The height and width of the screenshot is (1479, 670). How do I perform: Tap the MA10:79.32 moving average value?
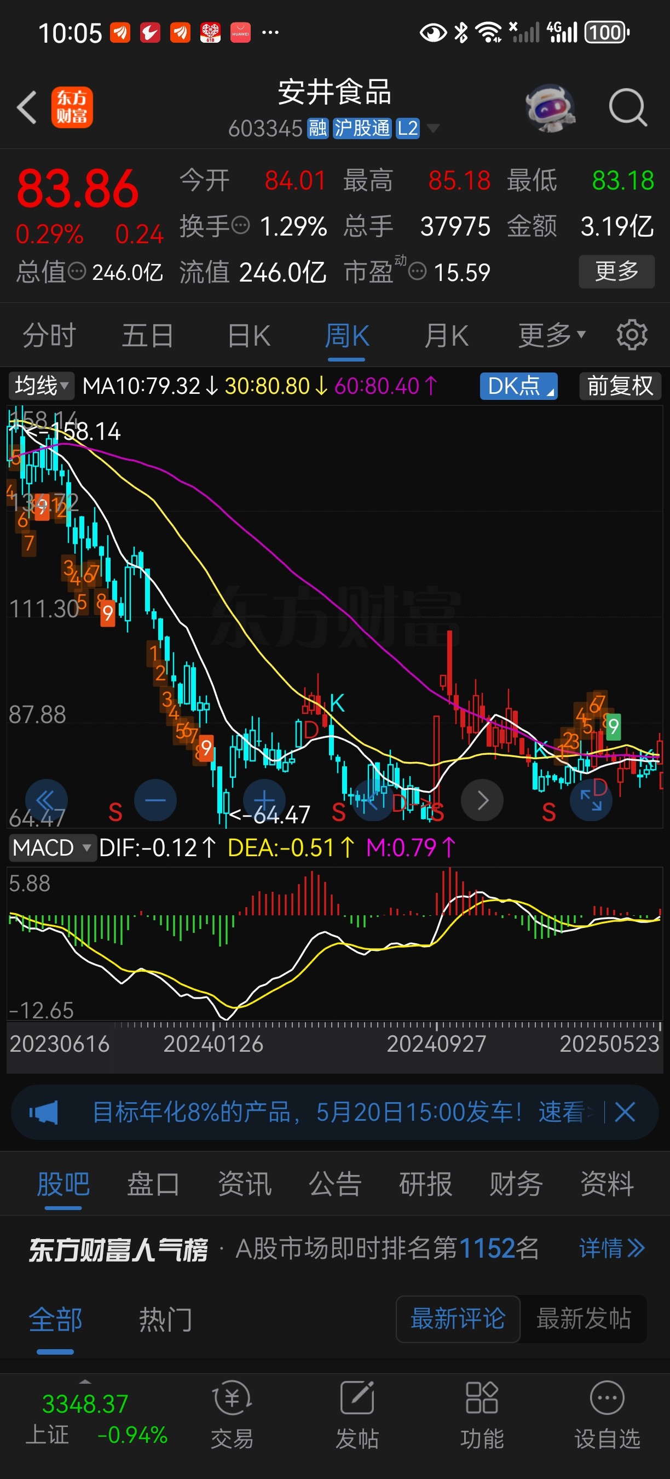click(x=141, y=385)
